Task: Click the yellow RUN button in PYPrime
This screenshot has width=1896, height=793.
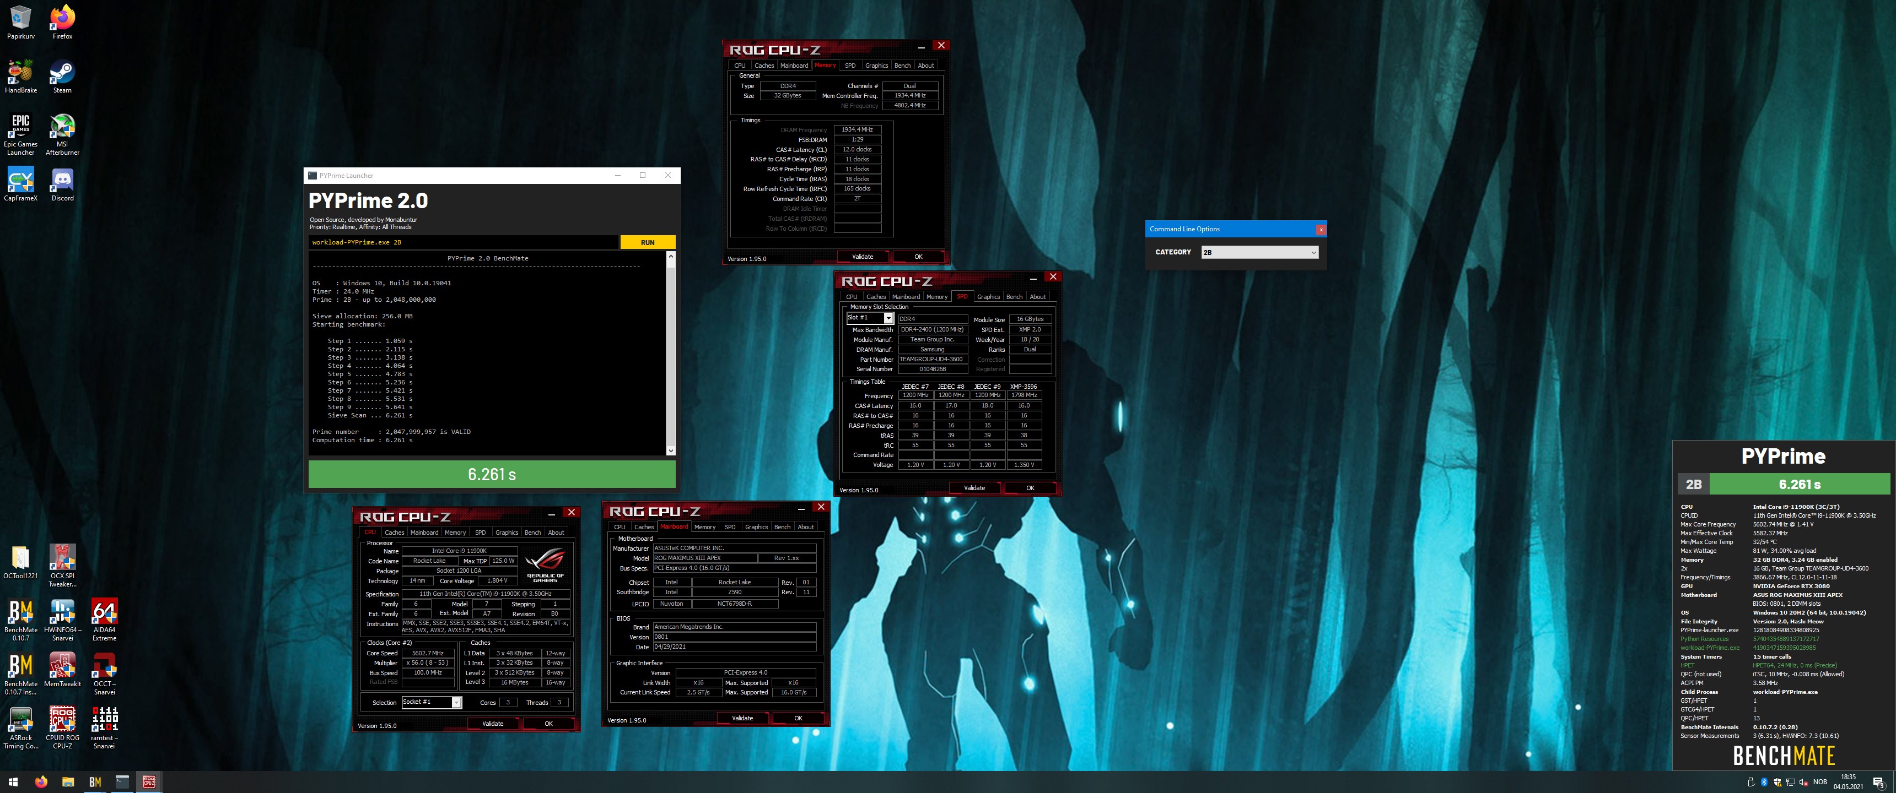Action: tap(648, 242)
